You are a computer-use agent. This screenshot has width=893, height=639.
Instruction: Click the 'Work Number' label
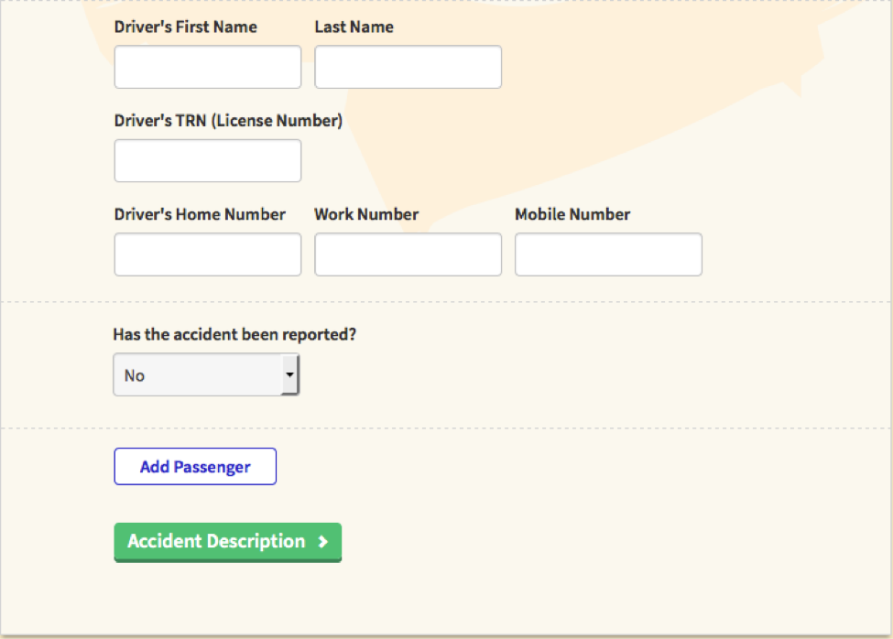point(366,214)
